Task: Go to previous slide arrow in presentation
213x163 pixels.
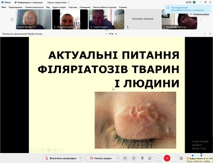Action: (32, 150)
